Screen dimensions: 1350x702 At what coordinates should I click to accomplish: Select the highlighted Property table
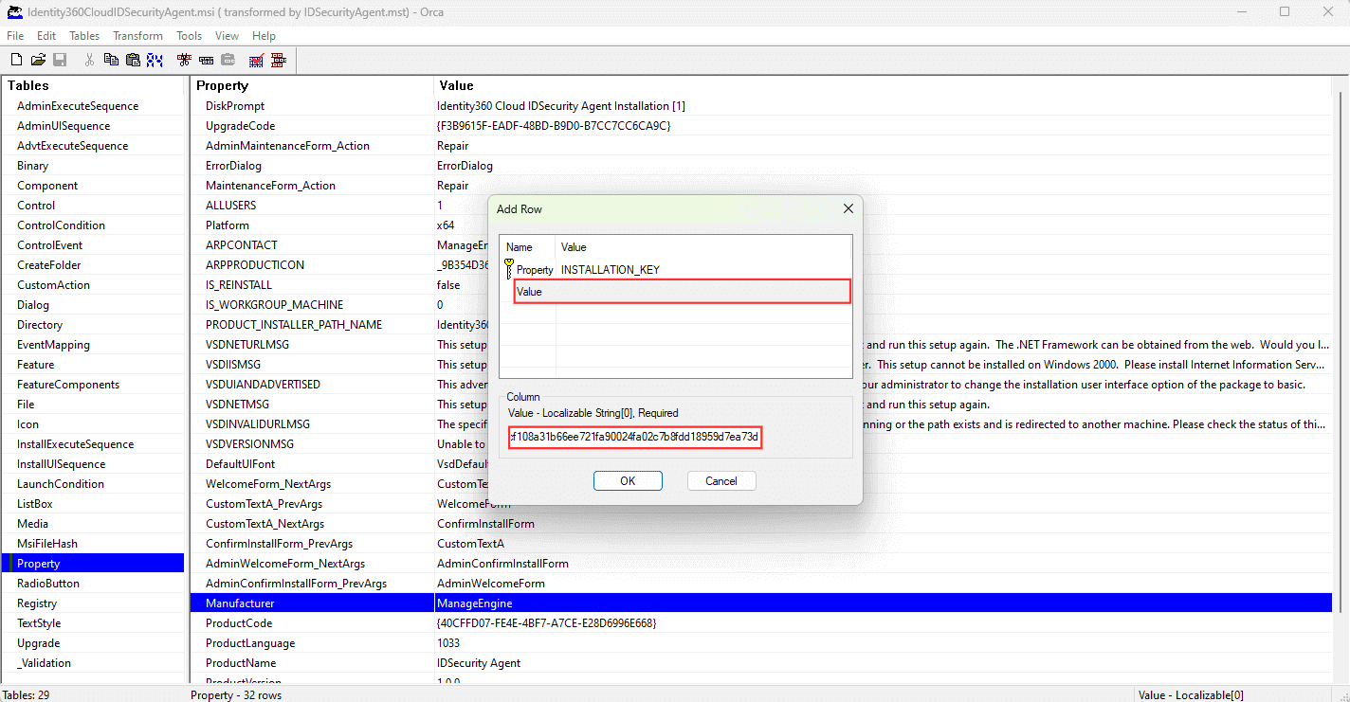click(93, 564)
